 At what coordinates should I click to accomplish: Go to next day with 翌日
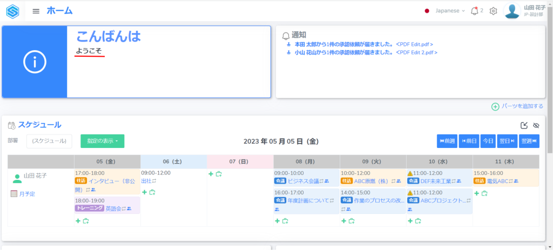[x=507, y=141]
